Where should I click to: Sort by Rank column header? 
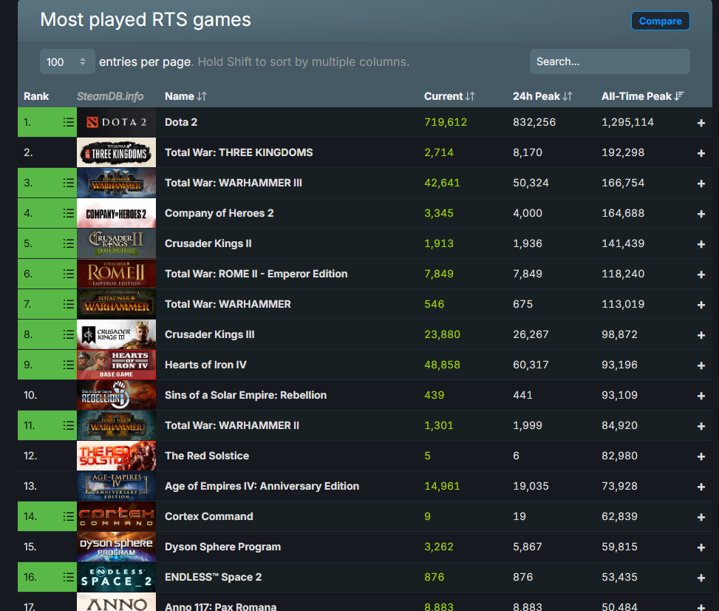pos(36,96)
